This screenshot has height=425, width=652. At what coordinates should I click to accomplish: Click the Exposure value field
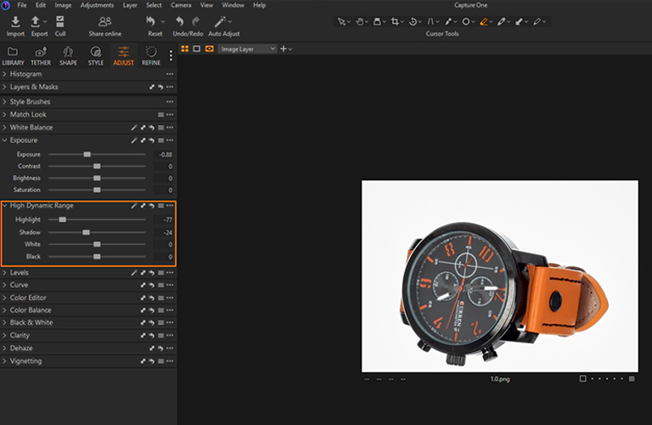point(164,155)
